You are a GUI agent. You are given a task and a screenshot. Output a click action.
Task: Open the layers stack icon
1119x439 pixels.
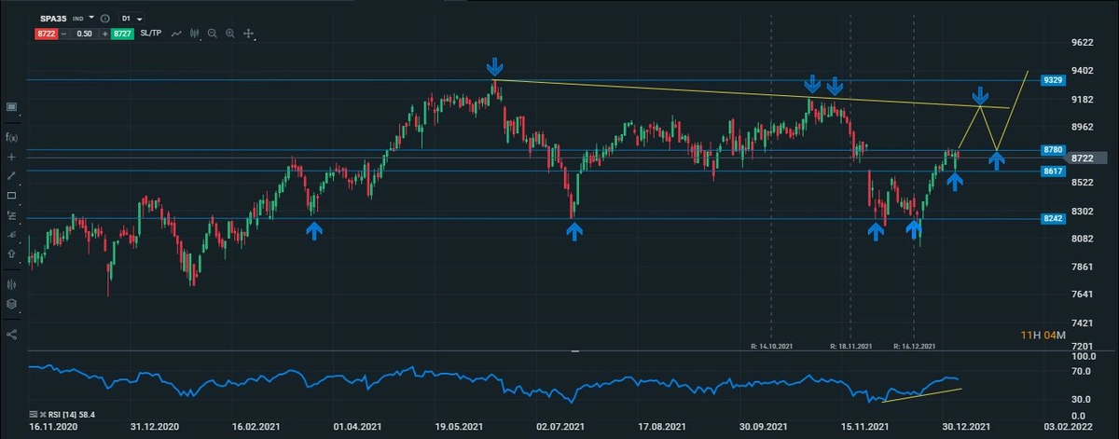pyautogui.click(x=11, y=304)
